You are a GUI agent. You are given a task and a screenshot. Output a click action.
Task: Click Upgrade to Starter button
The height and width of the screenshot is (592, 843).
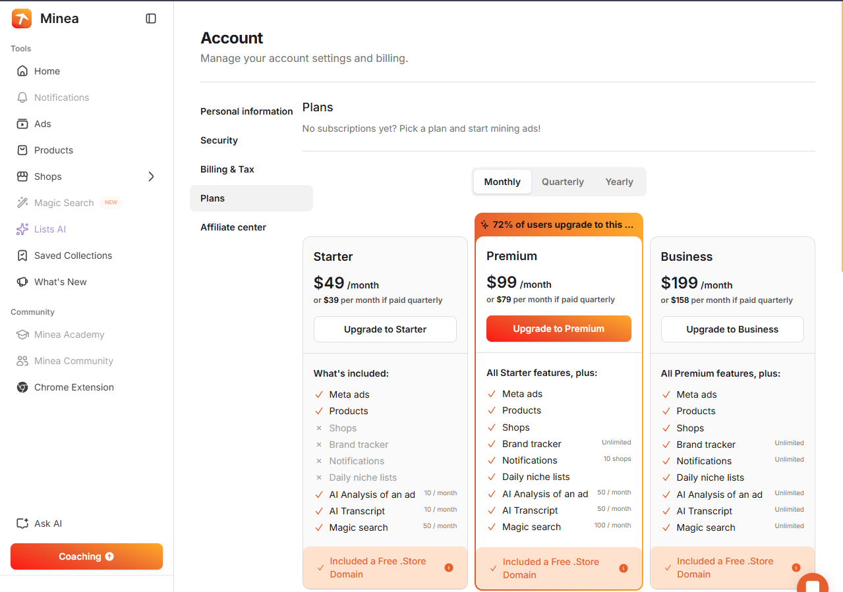pyautogui.click(x=385, y=329)
